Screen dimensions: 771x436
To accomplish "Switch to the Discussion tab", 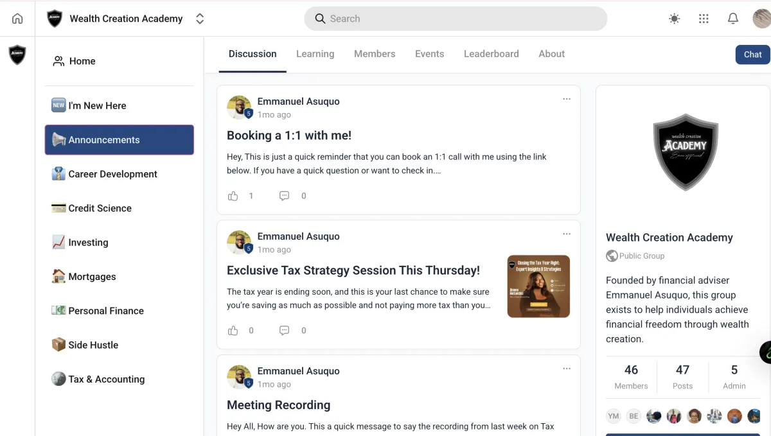I will tap(253, 54).
